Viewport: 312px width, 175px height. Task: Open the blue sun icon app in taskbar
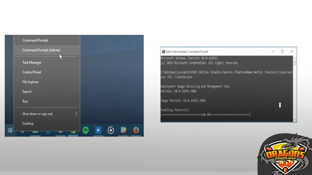click(98, 130)
